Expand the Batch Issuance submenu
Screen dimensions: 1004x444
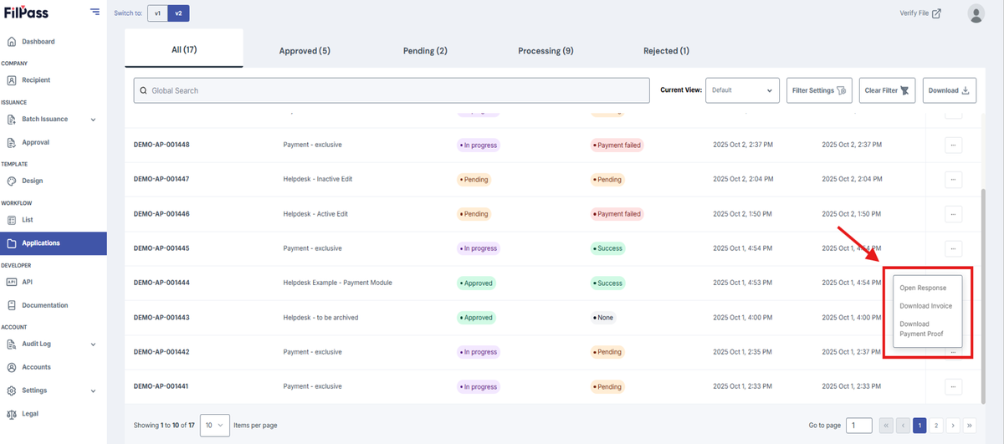[93, 120]
